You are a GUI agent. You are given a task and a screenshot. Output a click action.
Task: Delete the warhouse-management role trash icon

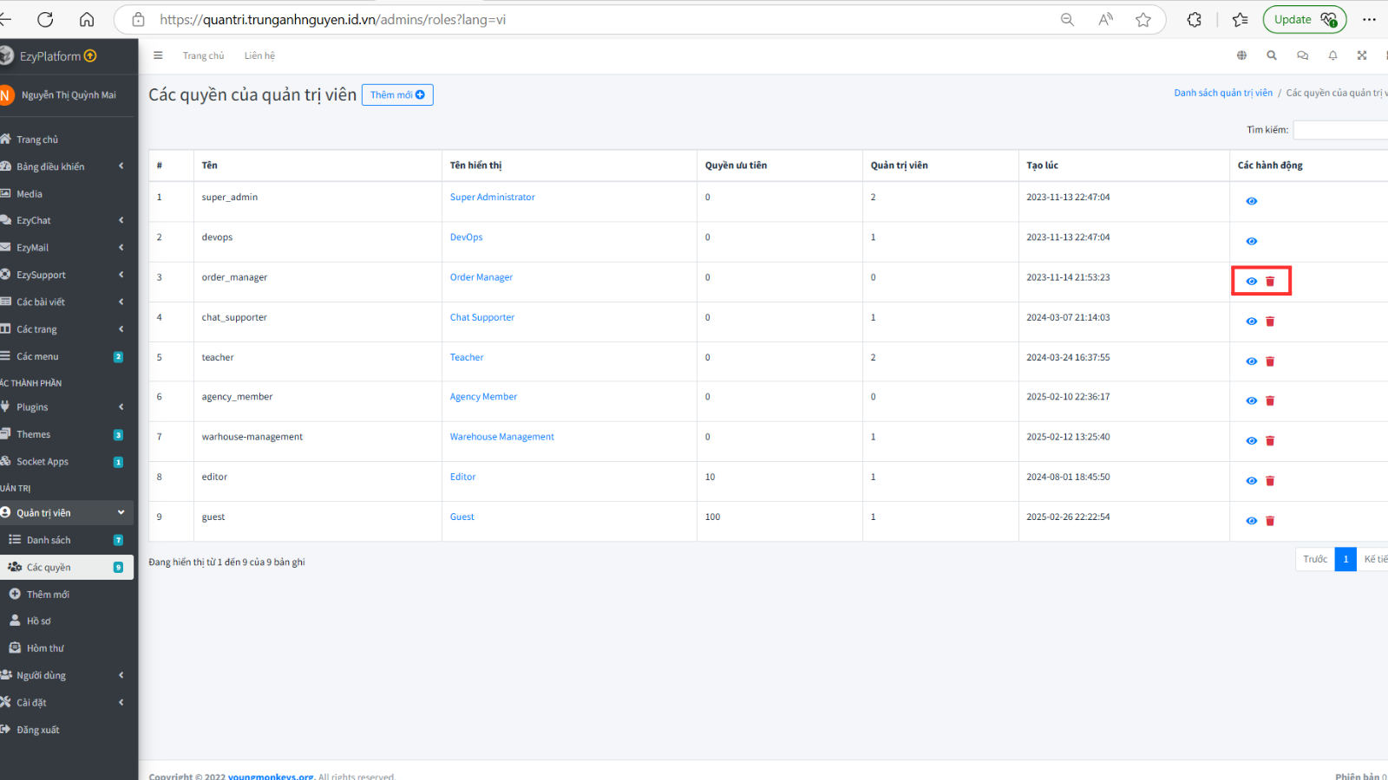coord(1270,441)
